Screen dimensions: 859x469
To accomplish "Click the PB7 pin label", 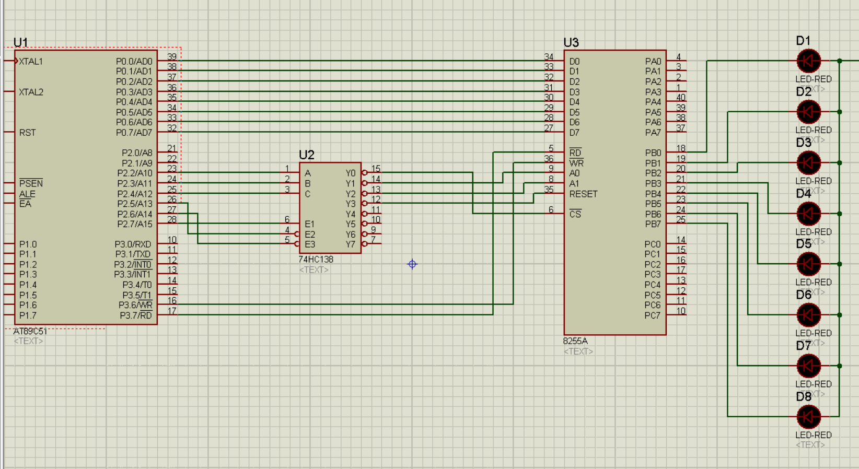I will pyautogui.click(x=653, y=224).
